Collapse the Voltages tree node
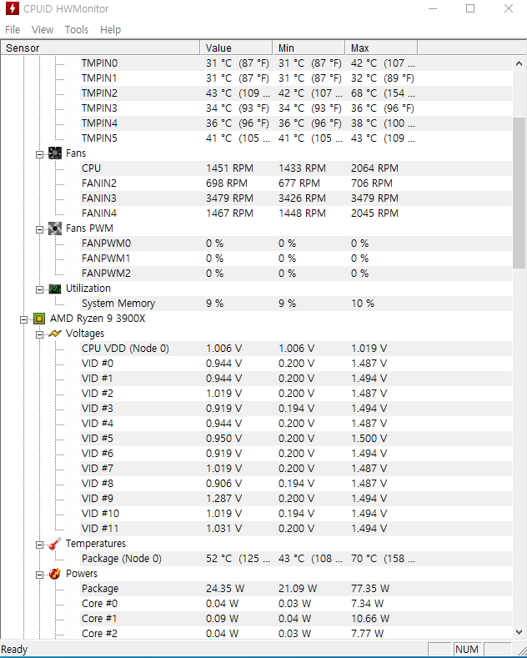This screenshot has height=658, width=527. pos(39,334)
